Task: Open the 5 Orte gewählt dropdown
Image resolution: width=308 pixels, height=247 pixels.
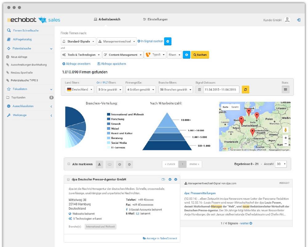Action: 110,90
